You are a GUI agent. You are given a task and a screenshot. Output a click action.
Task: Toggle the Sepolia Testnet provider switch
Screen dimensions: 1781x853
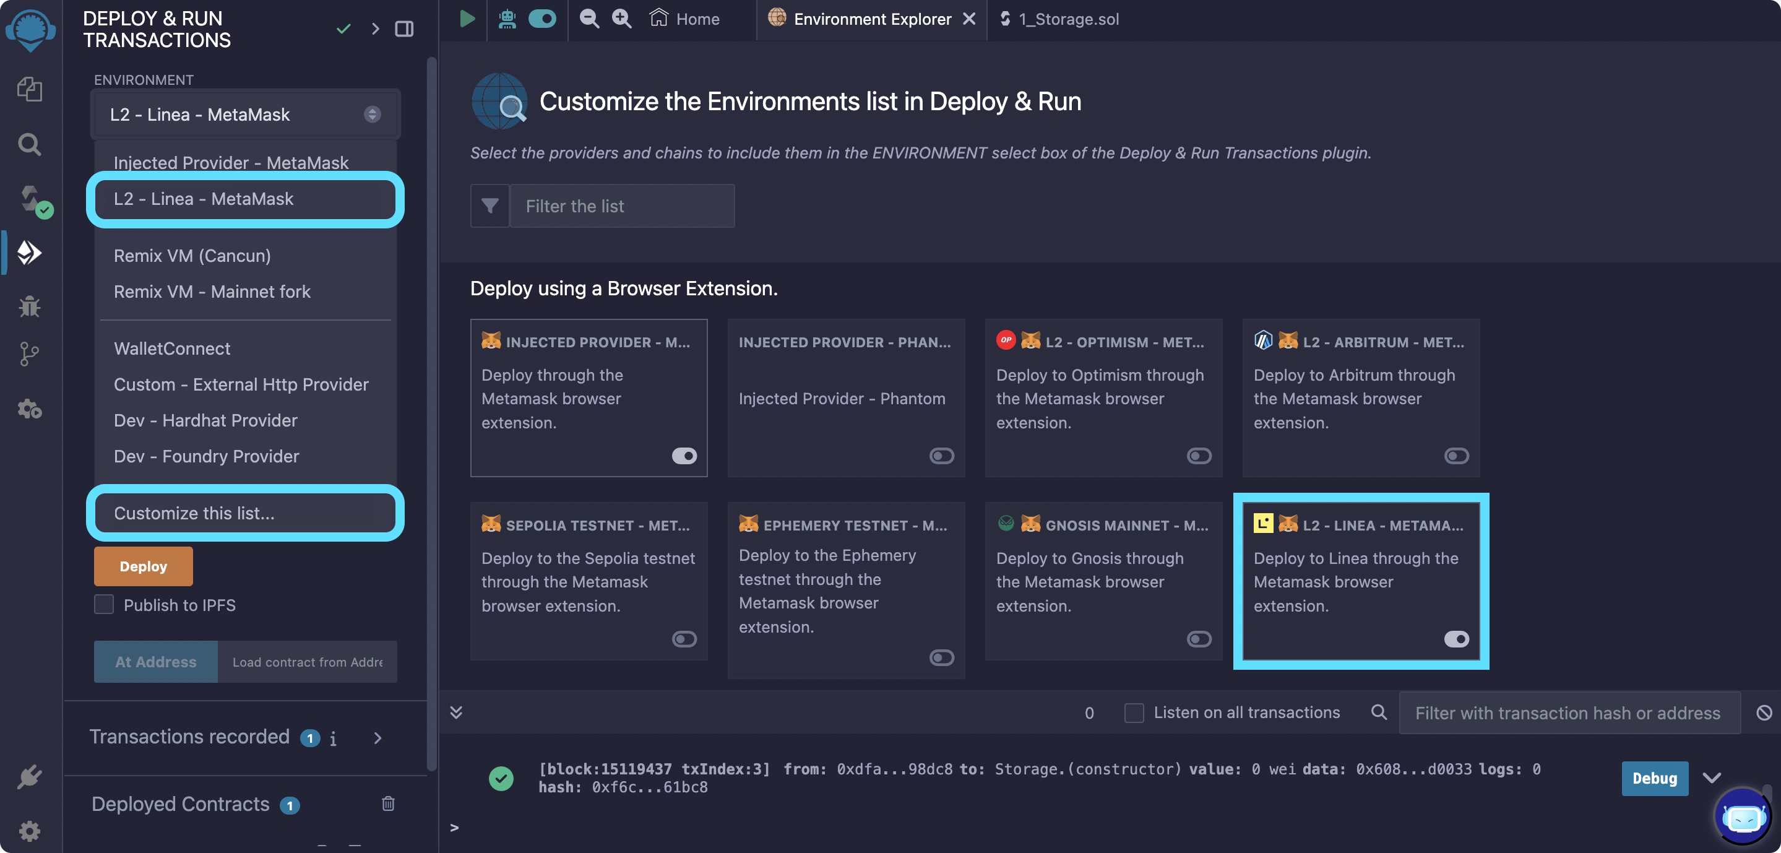point(684,639)
